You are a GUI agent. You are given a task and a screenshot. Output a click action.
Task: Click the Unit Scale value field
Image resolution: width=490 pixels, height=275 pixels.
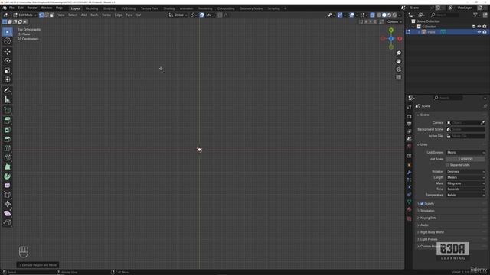click(x=465, y=159)
